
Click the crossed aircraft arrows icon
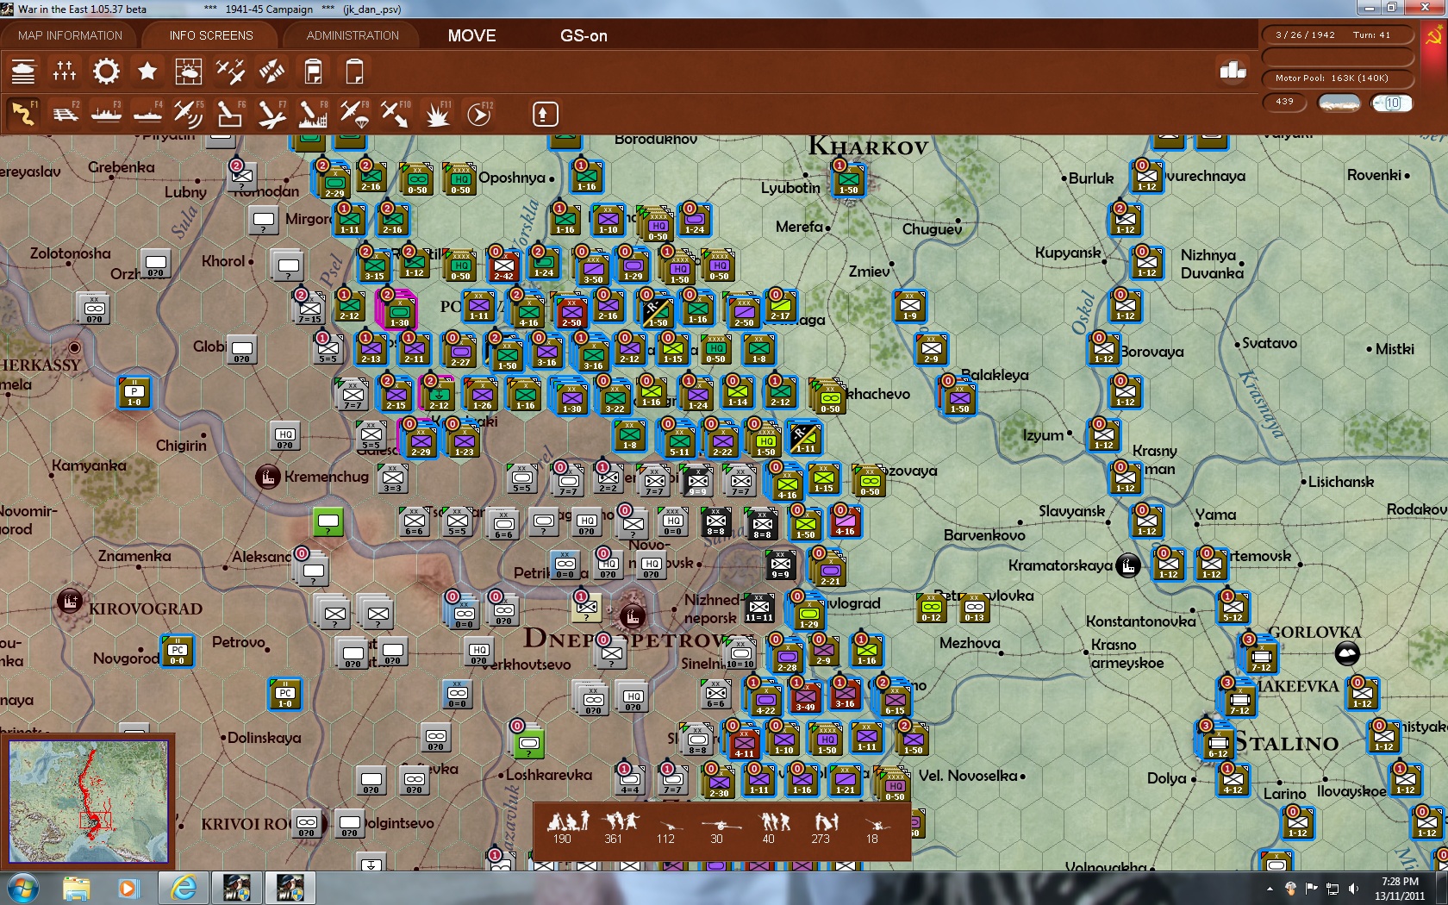pyautogui.click(x=271, y=72)
